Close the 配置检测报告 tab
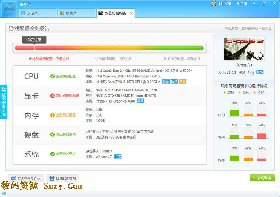280x197 pixels. point(131,13)
